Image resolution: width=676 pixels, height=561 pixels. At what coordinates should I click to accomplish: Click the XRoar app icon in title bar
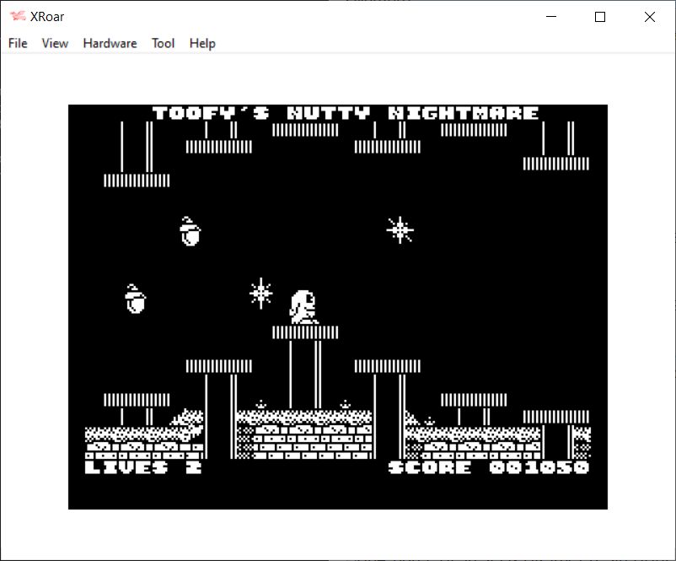(x=17, y=17)
